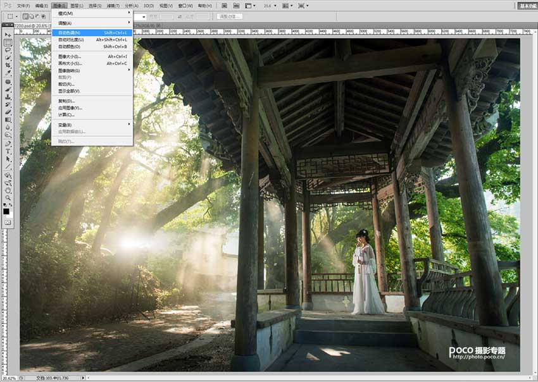Screen dimensions: 538x382
Task: Select the Horizontal Type tool
Action: point(8,152)
